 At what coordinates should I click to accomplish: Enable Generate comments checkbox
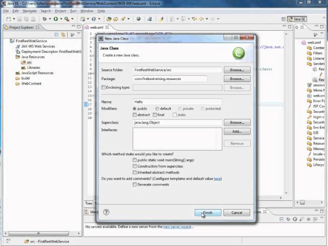pyautogui.click(x=135, y=184)
